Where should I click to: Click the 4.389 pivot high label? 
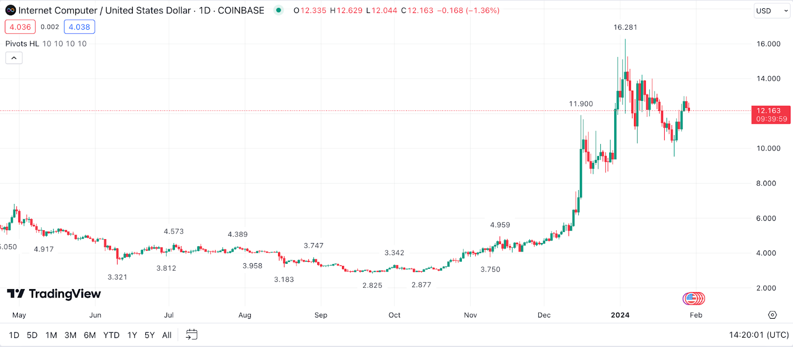click(x=238, y=235)
